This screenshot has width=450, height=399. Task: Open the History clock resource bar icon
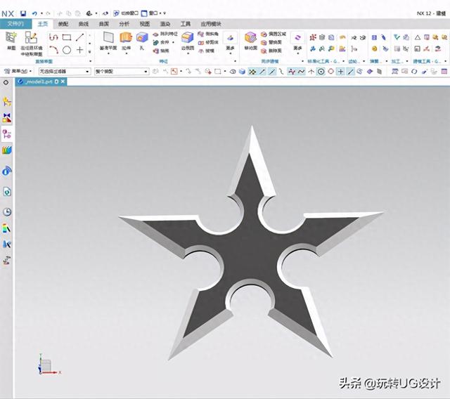(6, 212)
